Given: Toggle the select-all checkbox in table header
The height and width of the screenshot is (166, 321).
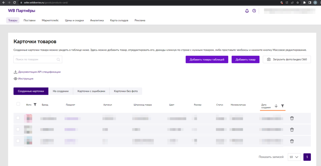Looking at the screenshot, I should pyautogui.click(x=18, y=104).
